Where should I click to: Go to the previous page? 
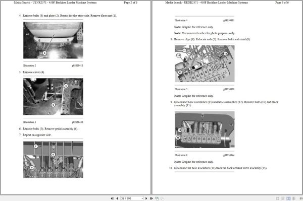(x=117, y=198)
